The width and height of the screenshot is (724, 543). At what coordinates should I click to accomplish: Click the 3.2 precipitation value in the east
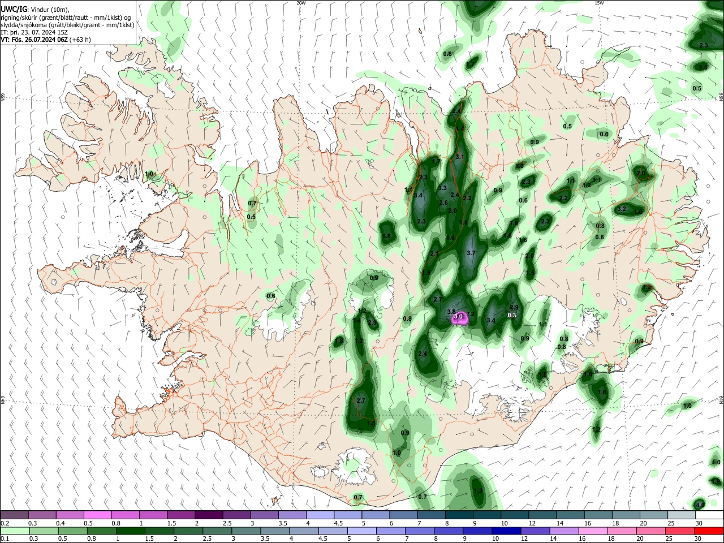(x=622, y=209)
